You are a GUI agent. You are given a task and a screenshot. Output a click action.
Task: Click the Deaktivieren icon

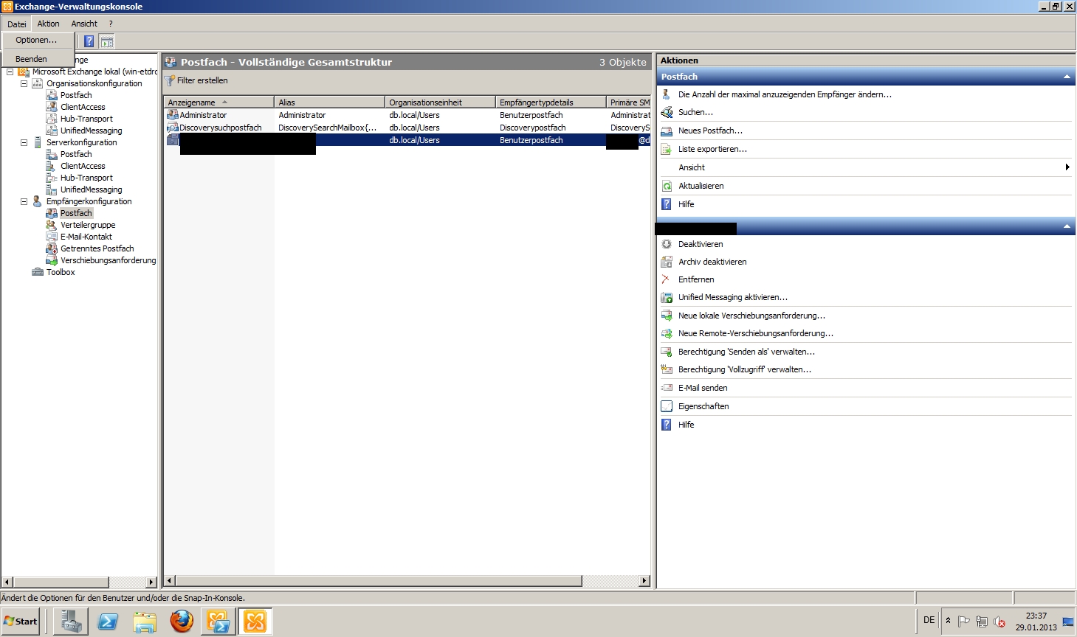pos(666,244)
